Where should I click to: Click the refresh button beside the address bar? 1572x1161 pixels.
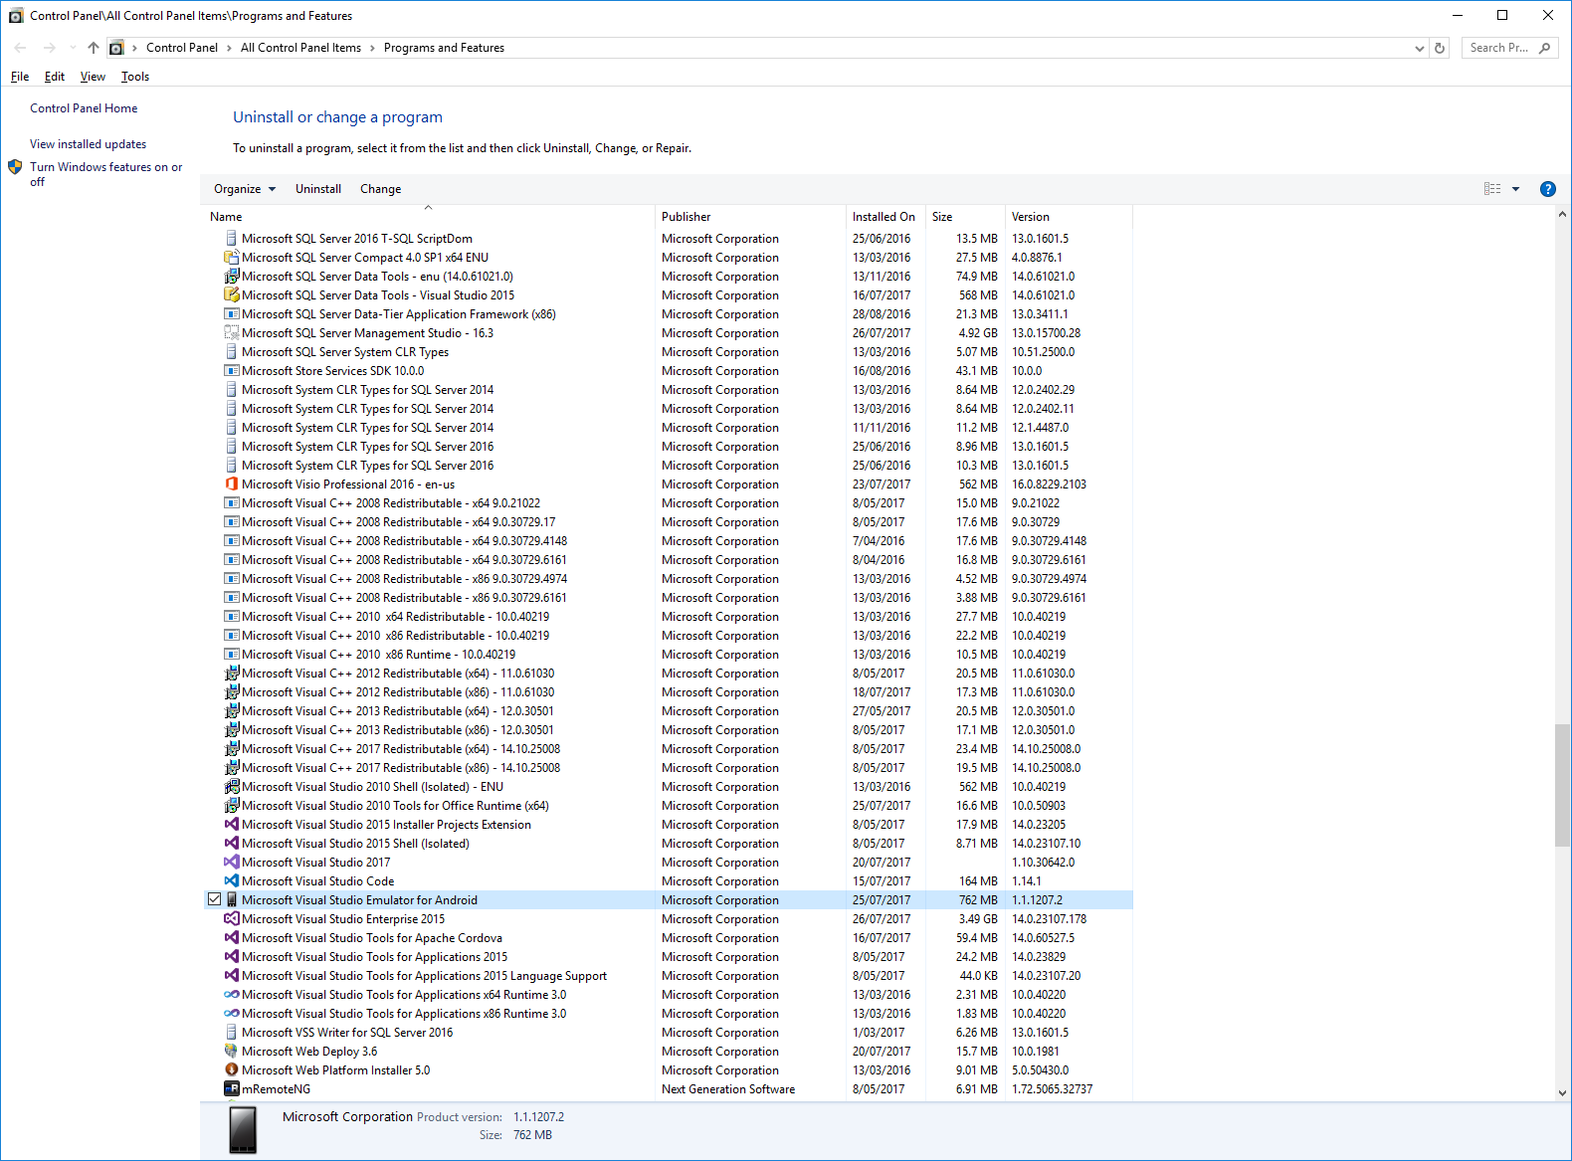(x=1439, y=48)
